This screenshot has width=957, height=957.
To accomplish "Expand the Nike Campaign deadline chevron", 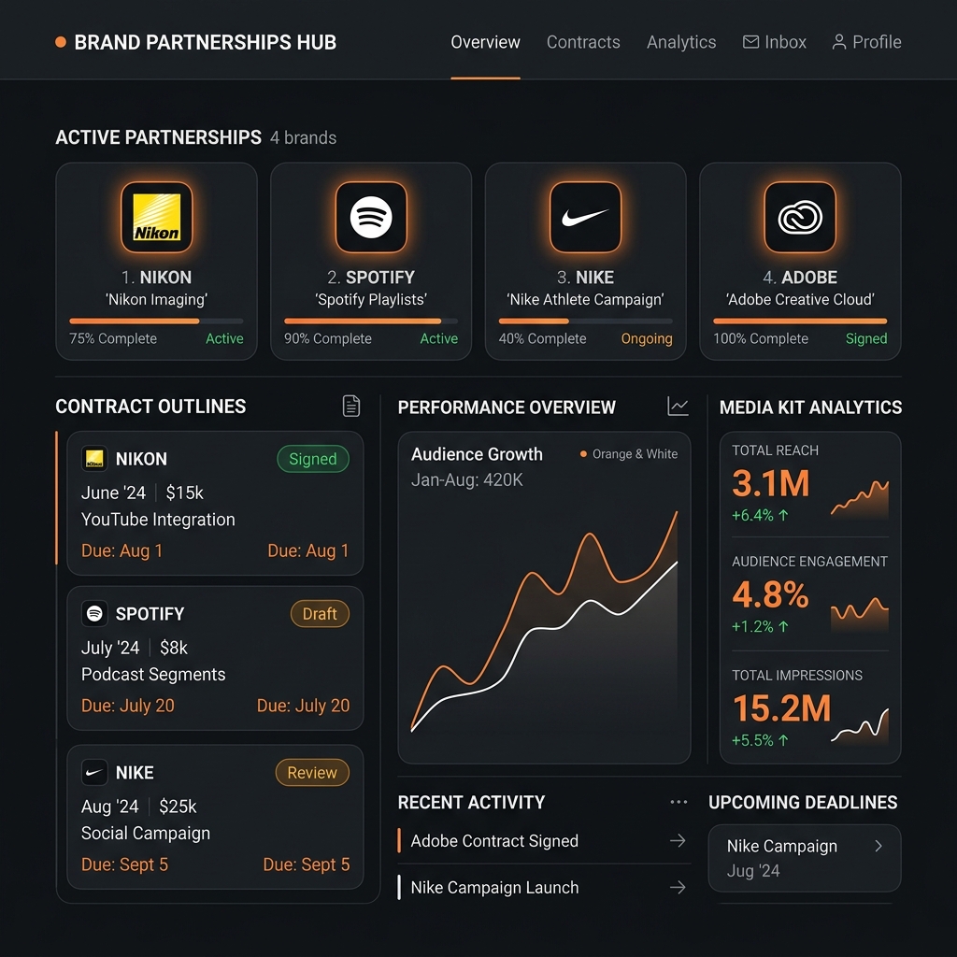I will (x=878, y=846).
